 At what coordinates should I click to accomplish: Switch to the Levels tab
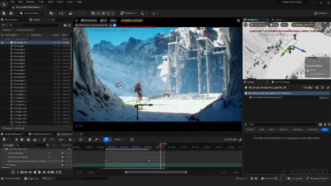click(x=277, y=20)
